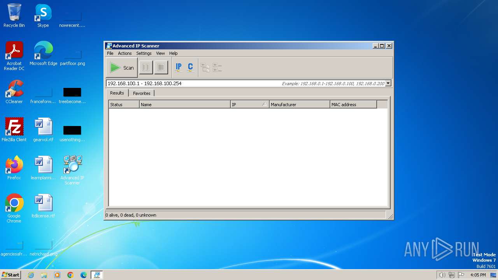Click the class C subnet toolbar icon
This screenshot has width=498, height=280.
point(190,67)
